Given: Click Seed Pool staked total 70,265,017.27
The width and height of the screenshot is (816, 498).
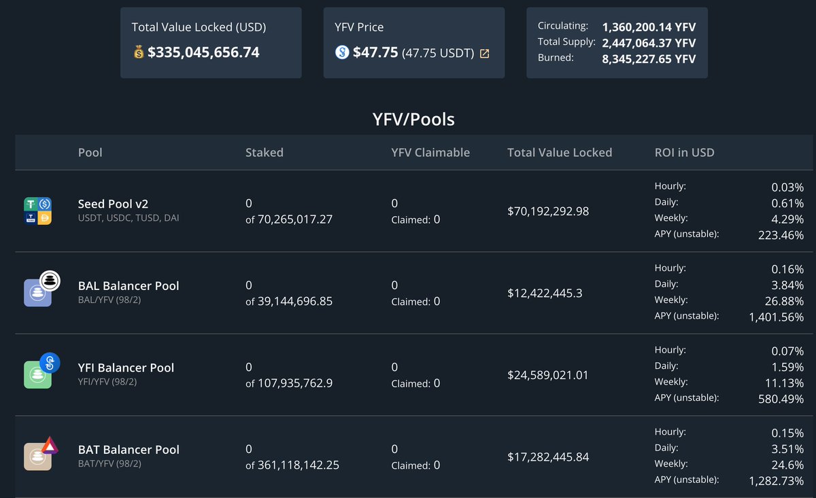Looking at the screenshot, I should 295,219.
